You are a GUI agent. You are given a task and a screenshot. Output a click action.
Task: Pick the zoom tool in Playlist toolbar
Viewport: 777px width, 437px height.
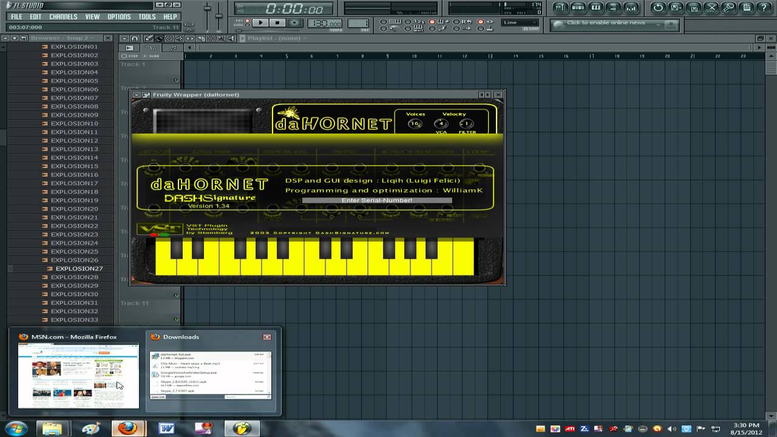click(221, 38)
